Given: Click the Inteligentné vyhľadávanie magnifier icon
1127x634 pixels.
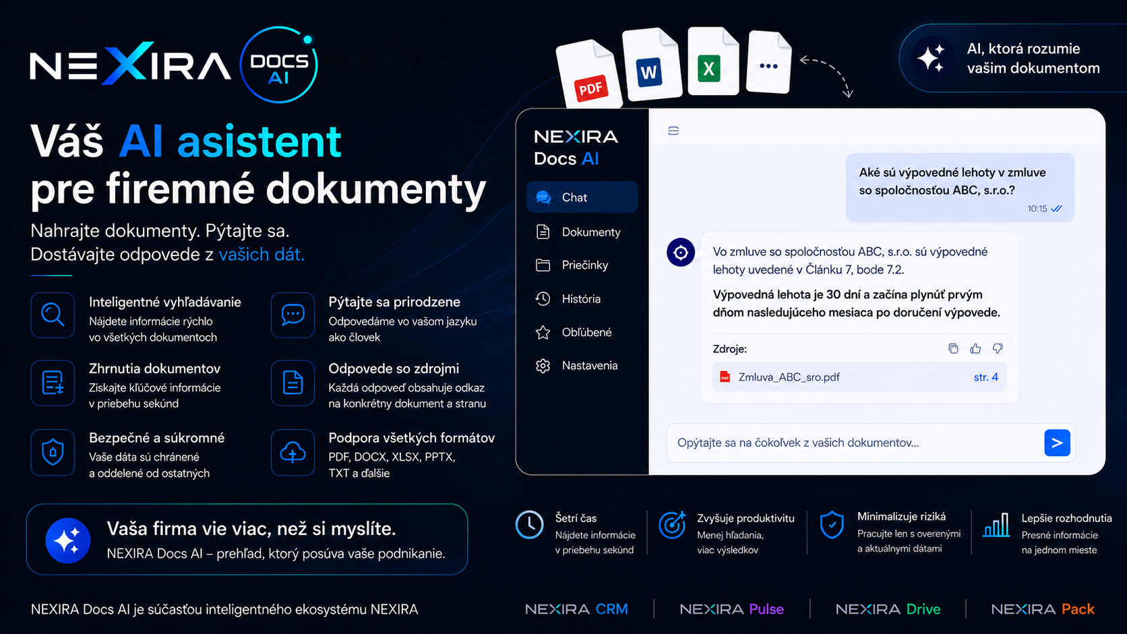Looking at the screenshot, I should [x=53, y=315].
